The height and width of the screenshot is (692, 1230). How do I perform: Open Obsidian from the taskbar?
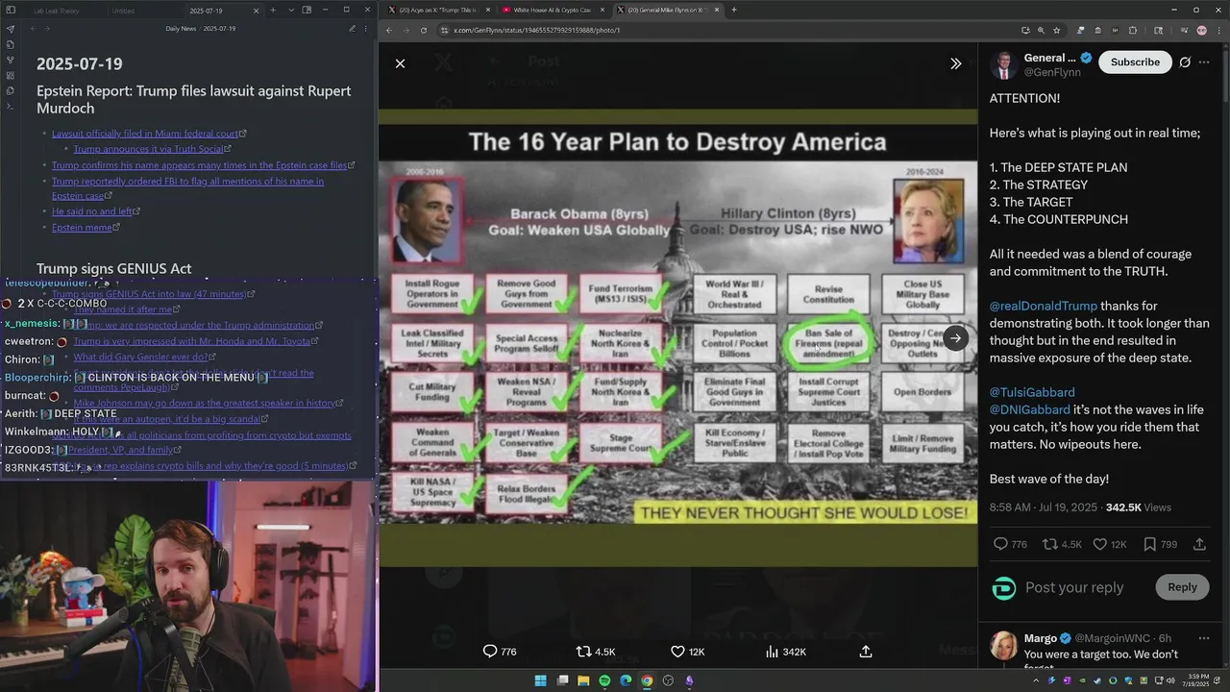coord(690,680)
